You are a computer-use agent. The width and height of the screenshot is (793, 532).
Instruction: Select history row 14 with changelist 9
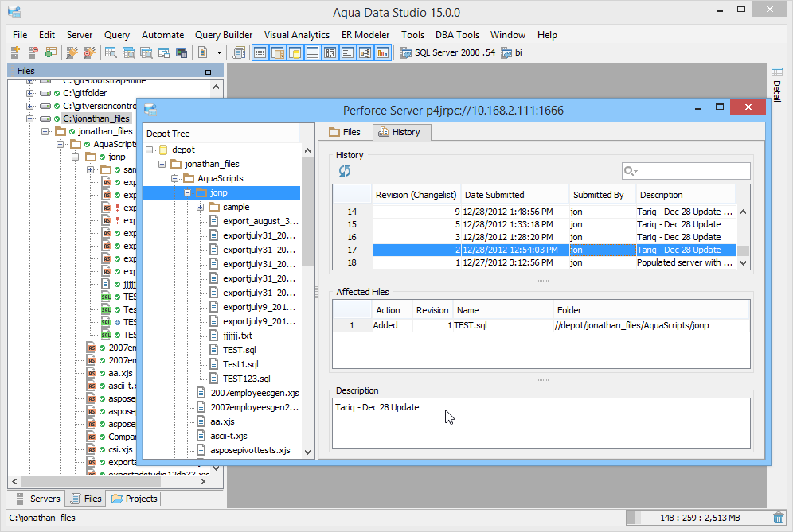534,212
